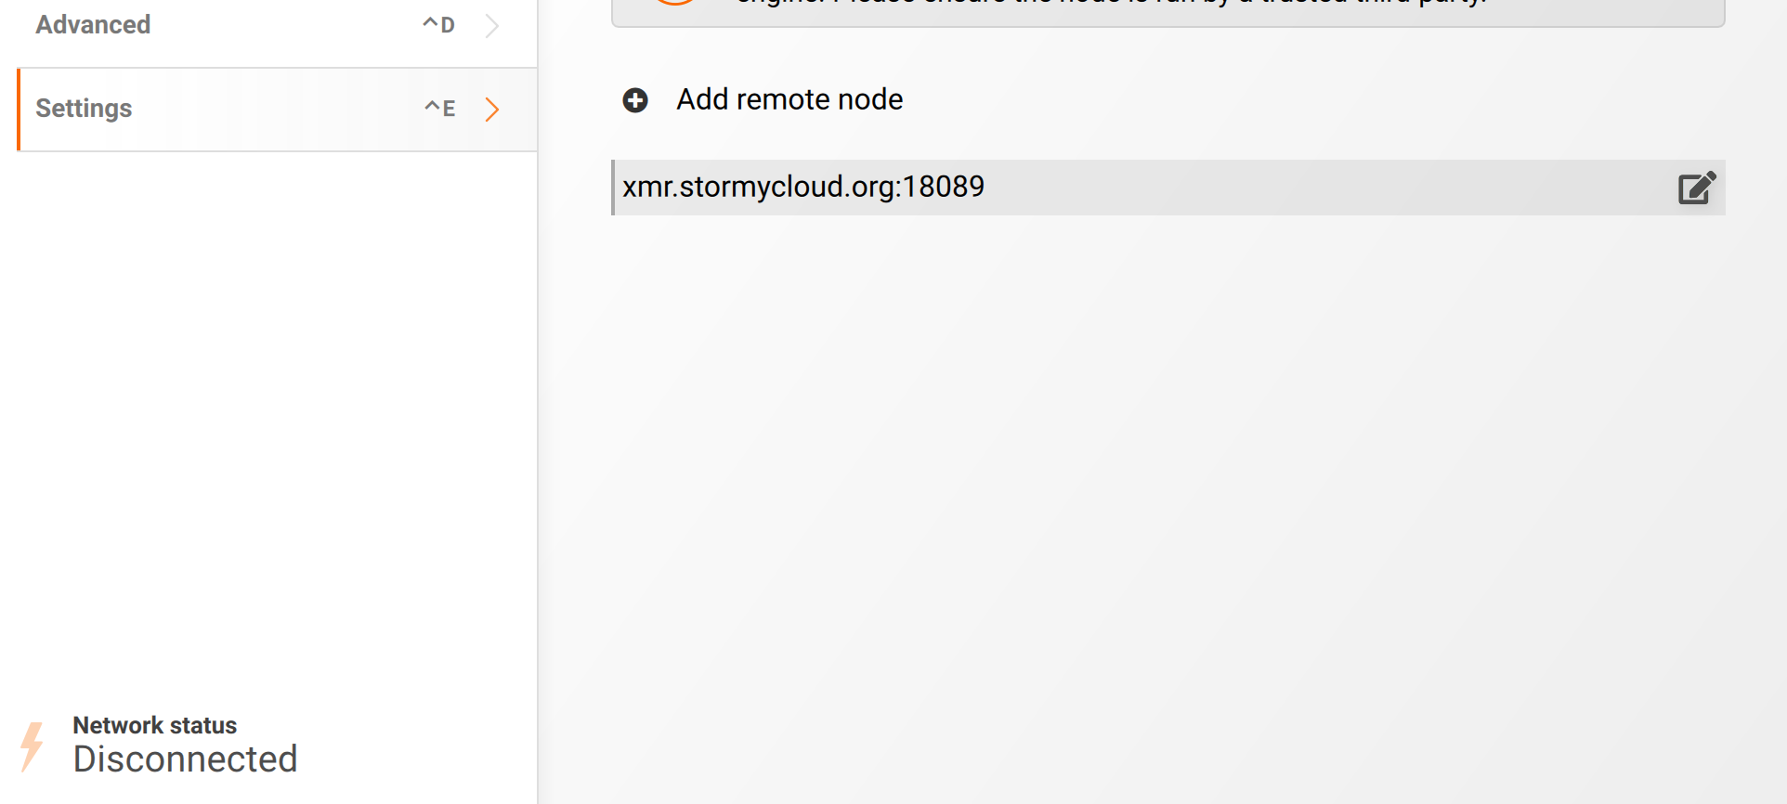The height and width of the screenshot is (804, 1787).
Task: Click the orange selection bar beside Settings
Action: [x=19, y=110]
